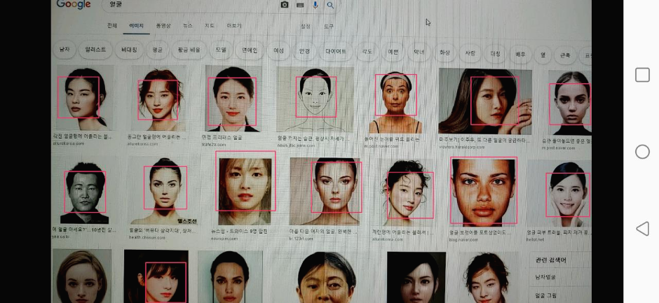The width and height of the screenshot is (659, 303).
Task: Pick the 예쁜 filter chip
Action: pyautogui.click(x=393, y=52)
